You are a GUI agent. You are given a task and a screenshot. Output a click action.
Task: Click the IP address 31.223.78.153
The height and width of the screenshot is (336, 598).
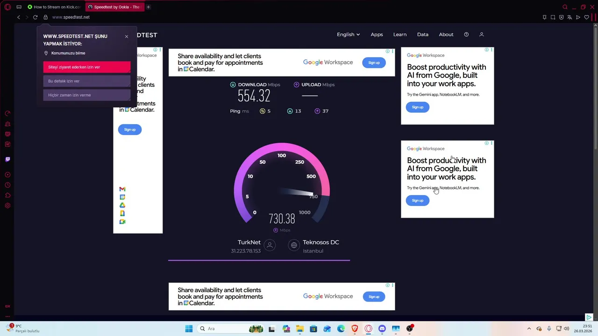pos(246,251)
